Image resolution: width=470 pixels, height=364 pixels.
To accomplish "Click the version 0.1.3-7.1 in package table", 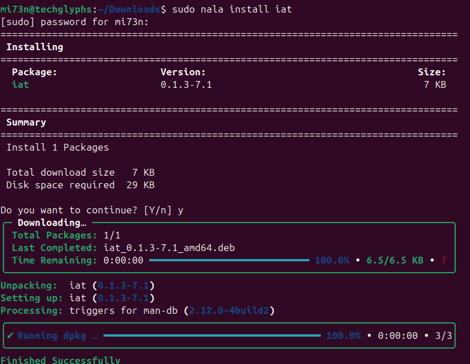I will 186,84.
